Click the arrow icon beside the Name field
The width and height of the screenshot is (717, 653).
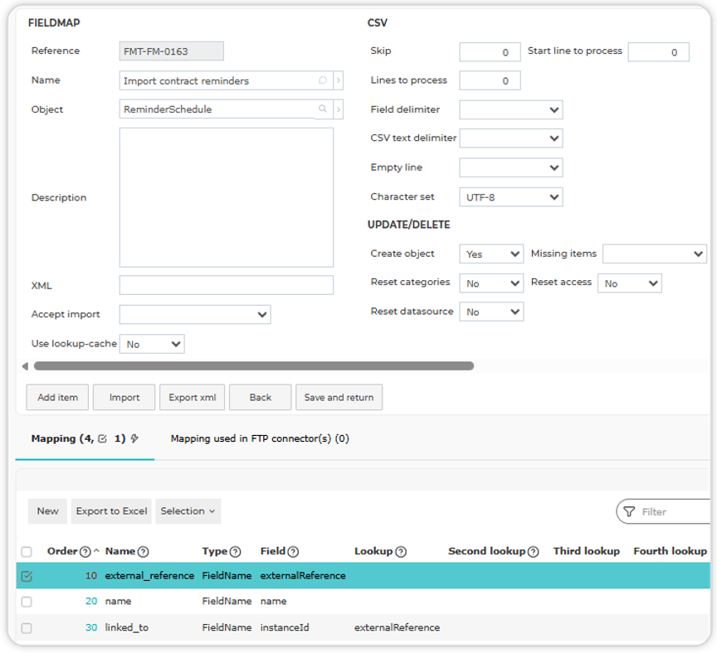pos(339,80)
